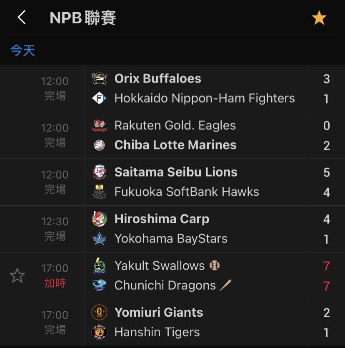Select the Rakuten Golden Eagles logo
Screen dimensions: 345x348
click(99, 126)
